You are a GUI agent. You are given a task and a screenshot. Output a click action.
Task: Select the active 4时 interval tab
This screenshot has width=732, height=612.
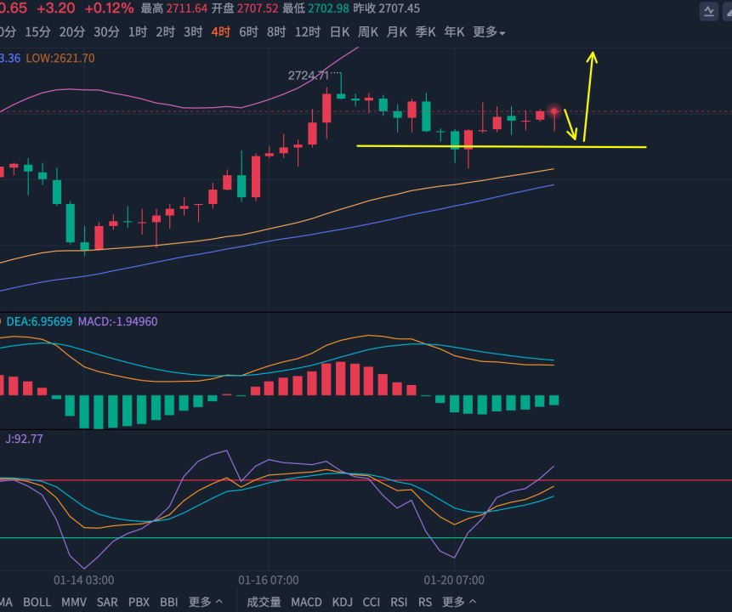click(221, 32)
